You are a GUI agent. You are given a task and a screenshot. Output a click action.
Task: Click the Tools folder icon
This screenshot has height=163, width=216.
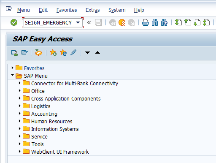[26, 144]
